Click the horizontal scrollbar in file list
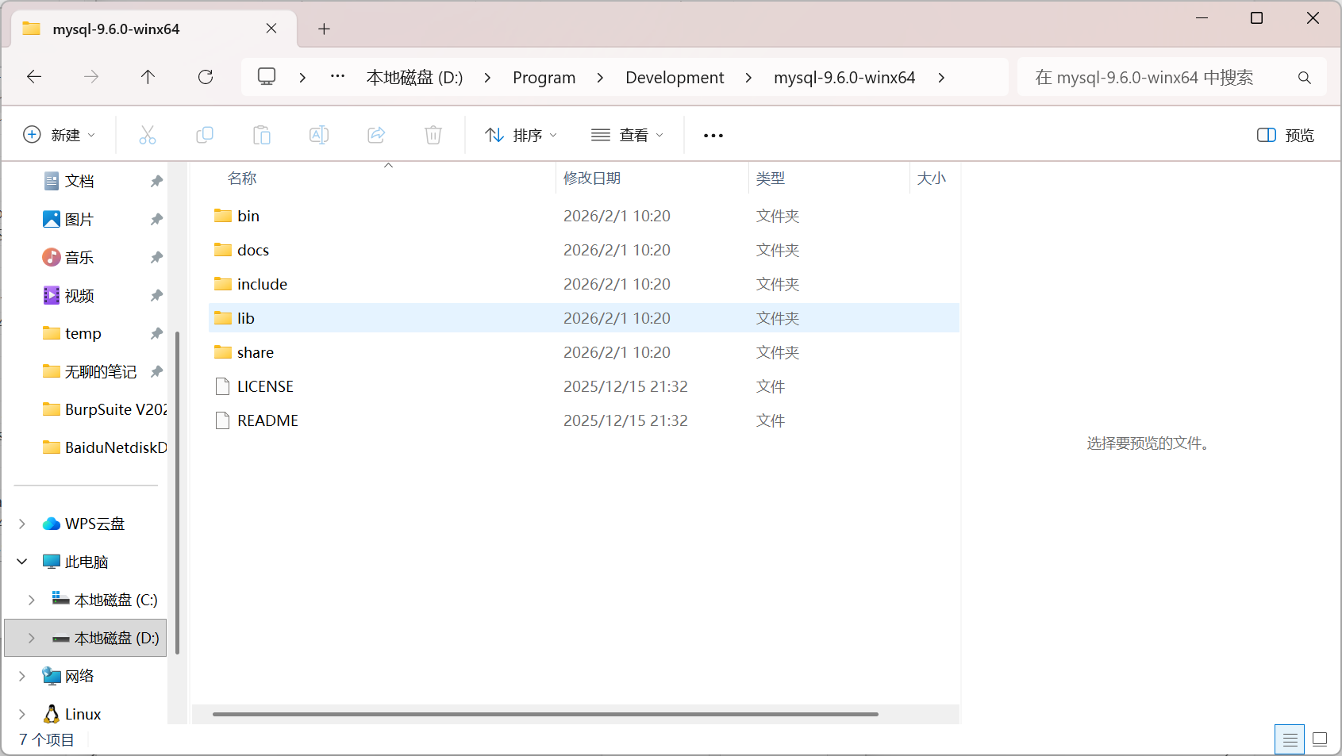1342x756 pixels. [x=545, y=714]
